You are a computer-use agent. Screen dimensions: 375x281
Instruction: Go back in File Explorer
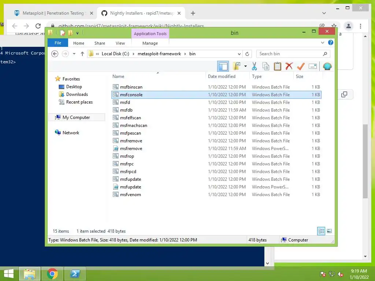pos(55,54)
